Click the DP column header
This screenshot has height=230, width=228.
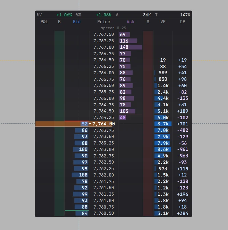183,22
